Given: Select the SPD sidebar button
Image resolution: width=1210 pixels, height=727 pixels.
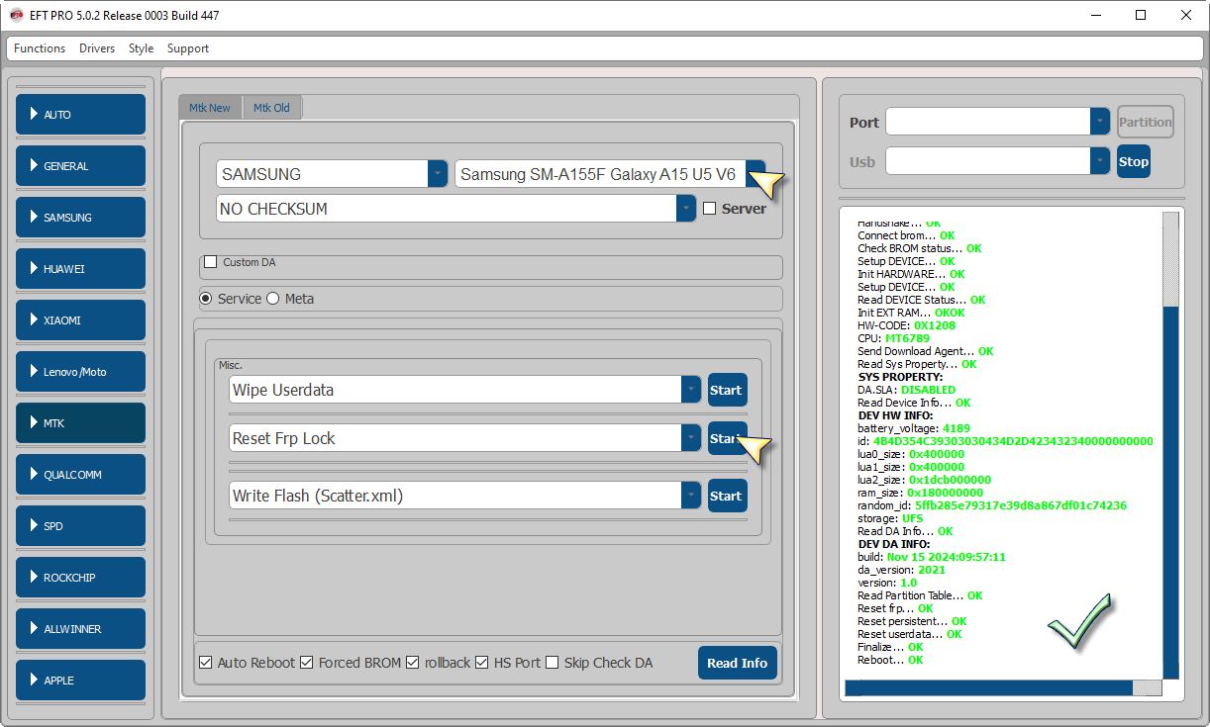Looking at the screenshot, I should pyautogui.click(x=81, y=526).
